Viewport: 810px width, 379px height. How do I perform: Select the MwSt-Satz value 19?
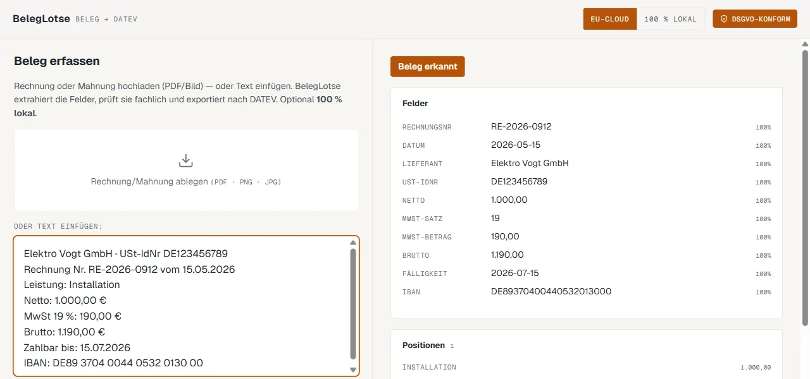pyautogui.click(x=495, y=218)
